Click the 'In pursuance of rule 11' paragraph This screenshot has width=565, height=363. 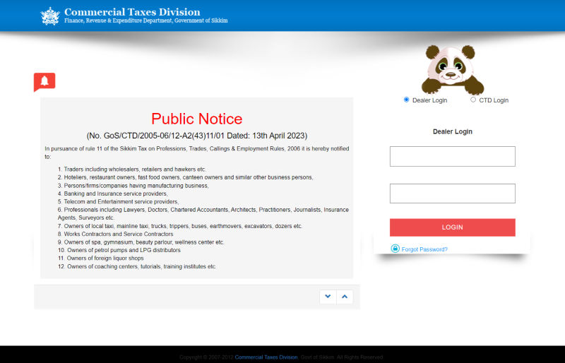(197, 153)
